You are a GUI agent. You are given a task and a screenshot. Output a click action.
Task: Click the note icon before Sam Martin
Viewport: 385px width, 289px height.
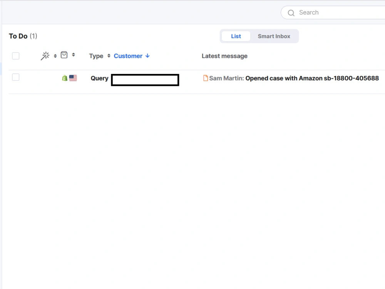[206, 78]
